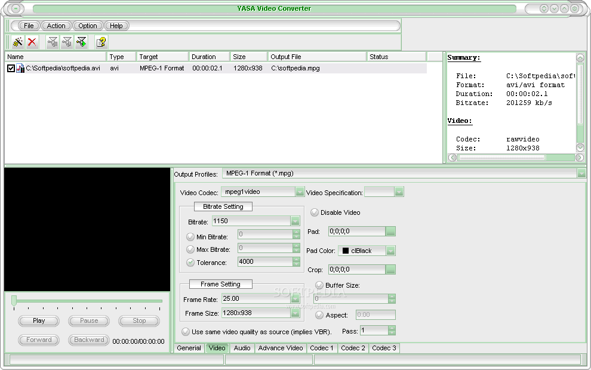Screen dimensions: 591x370
Task: Select the Video tab
Action: [217, 348]
